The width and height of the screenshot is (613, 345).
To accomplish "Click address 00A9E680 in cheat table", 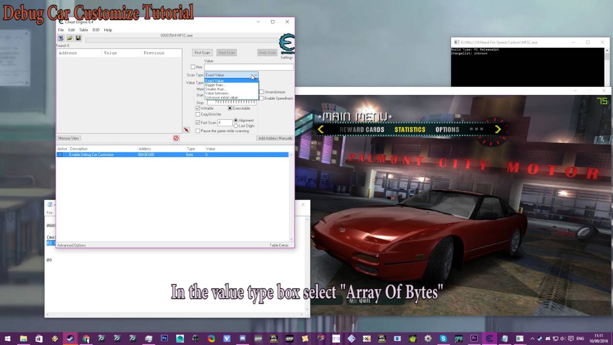I will click(146, 155).
